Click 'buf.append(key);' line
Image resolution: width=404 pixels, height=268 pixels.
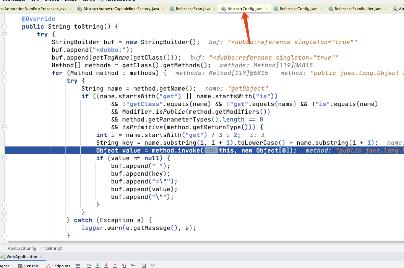[140, 174]
